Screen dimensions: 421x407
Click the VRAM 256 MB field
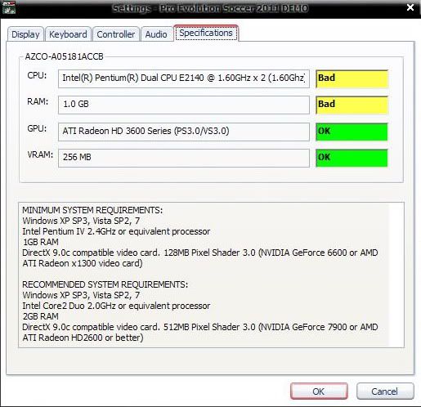click(x=184, y=158)
